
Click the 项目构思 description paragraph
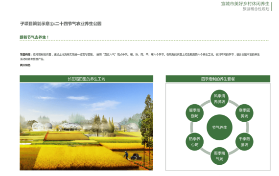pyautogui.click(x=139, y=57)
